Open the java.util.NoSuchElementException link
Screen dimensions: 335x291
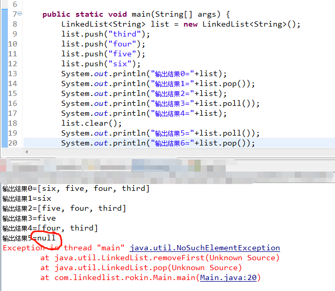point(205,248)
